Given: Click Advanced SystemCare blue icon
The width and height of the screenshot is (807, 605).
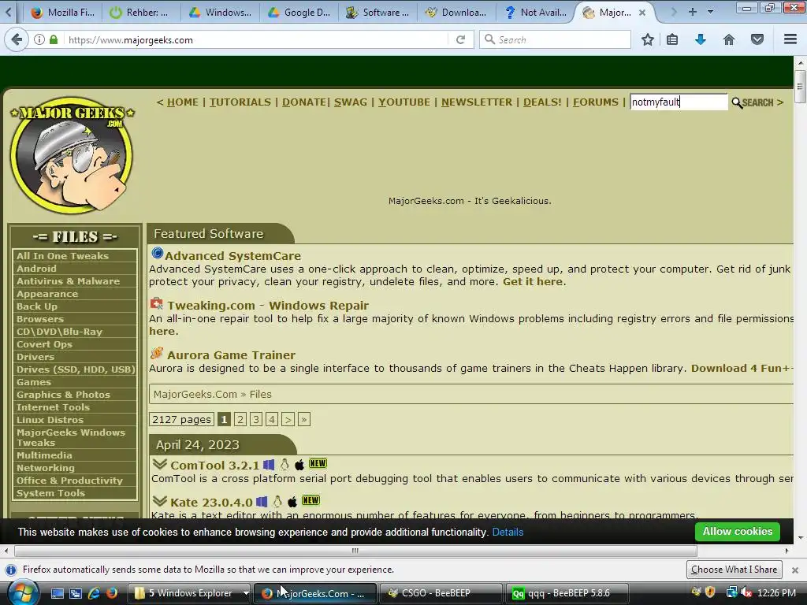Looking at the screenshot, I should tap(158, 253).
